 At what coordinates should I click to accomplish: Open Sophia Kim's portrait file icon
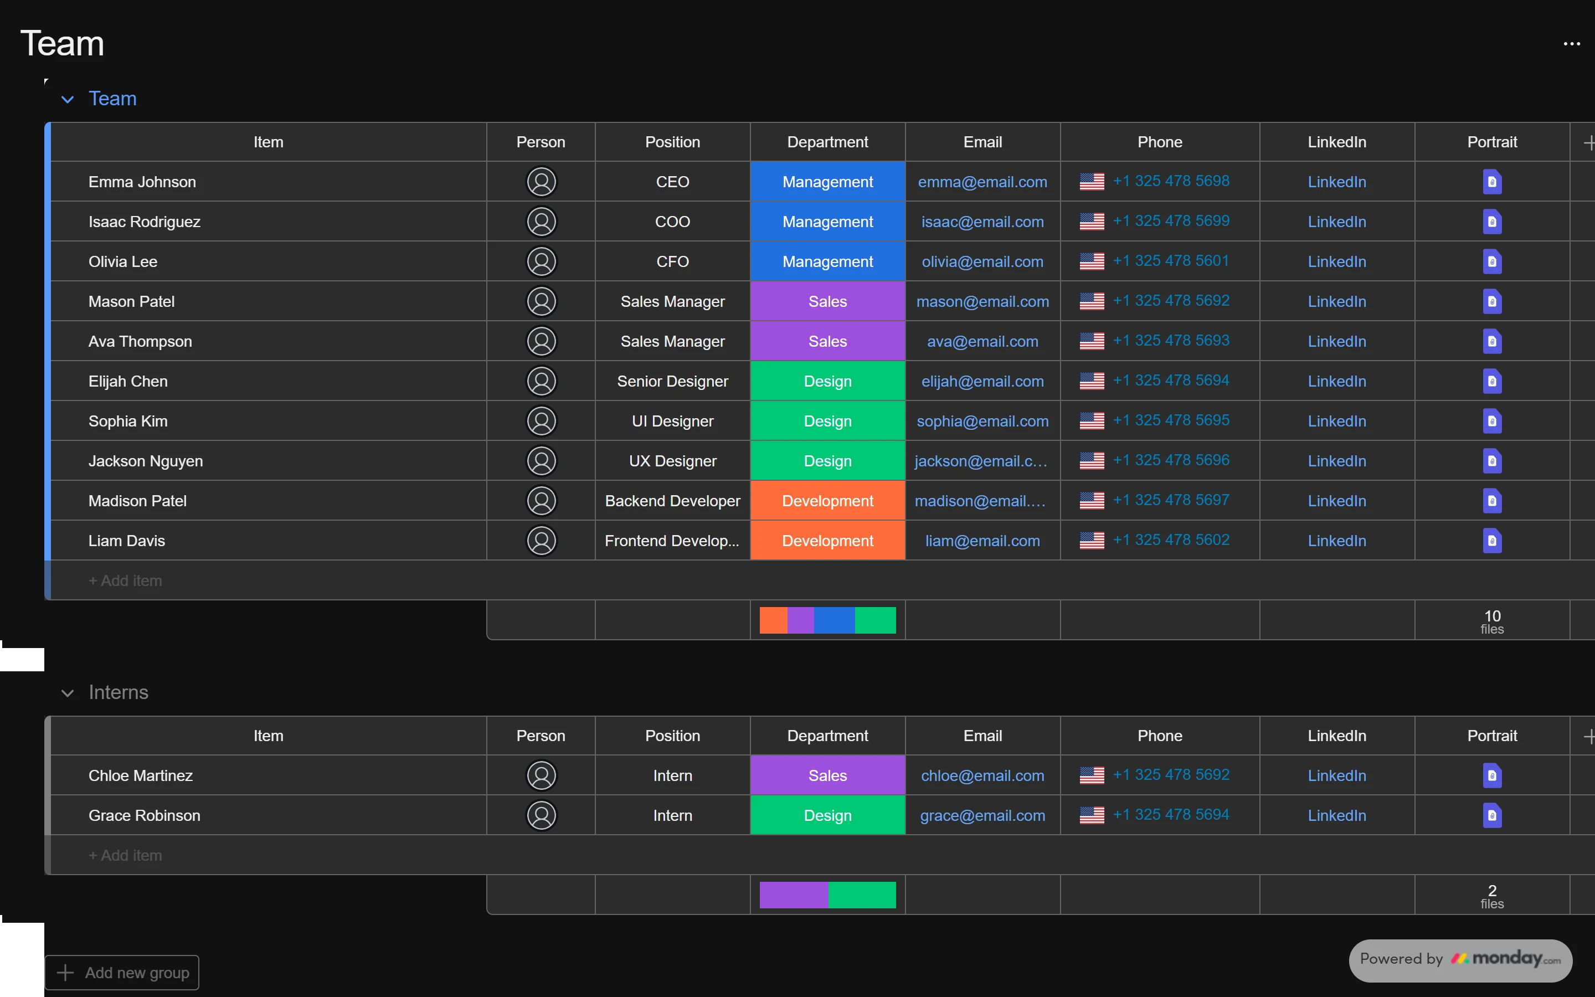click(1492, 422)
